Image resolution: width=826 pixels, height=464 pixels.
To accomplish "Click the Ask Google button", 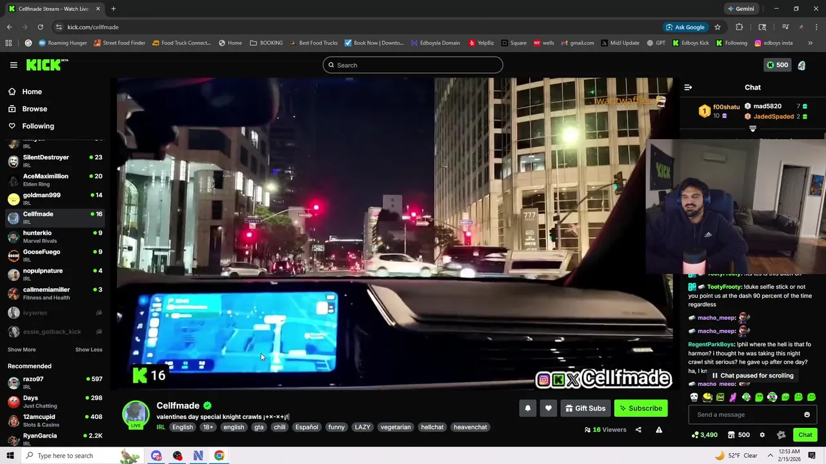I will click(685, 27).
